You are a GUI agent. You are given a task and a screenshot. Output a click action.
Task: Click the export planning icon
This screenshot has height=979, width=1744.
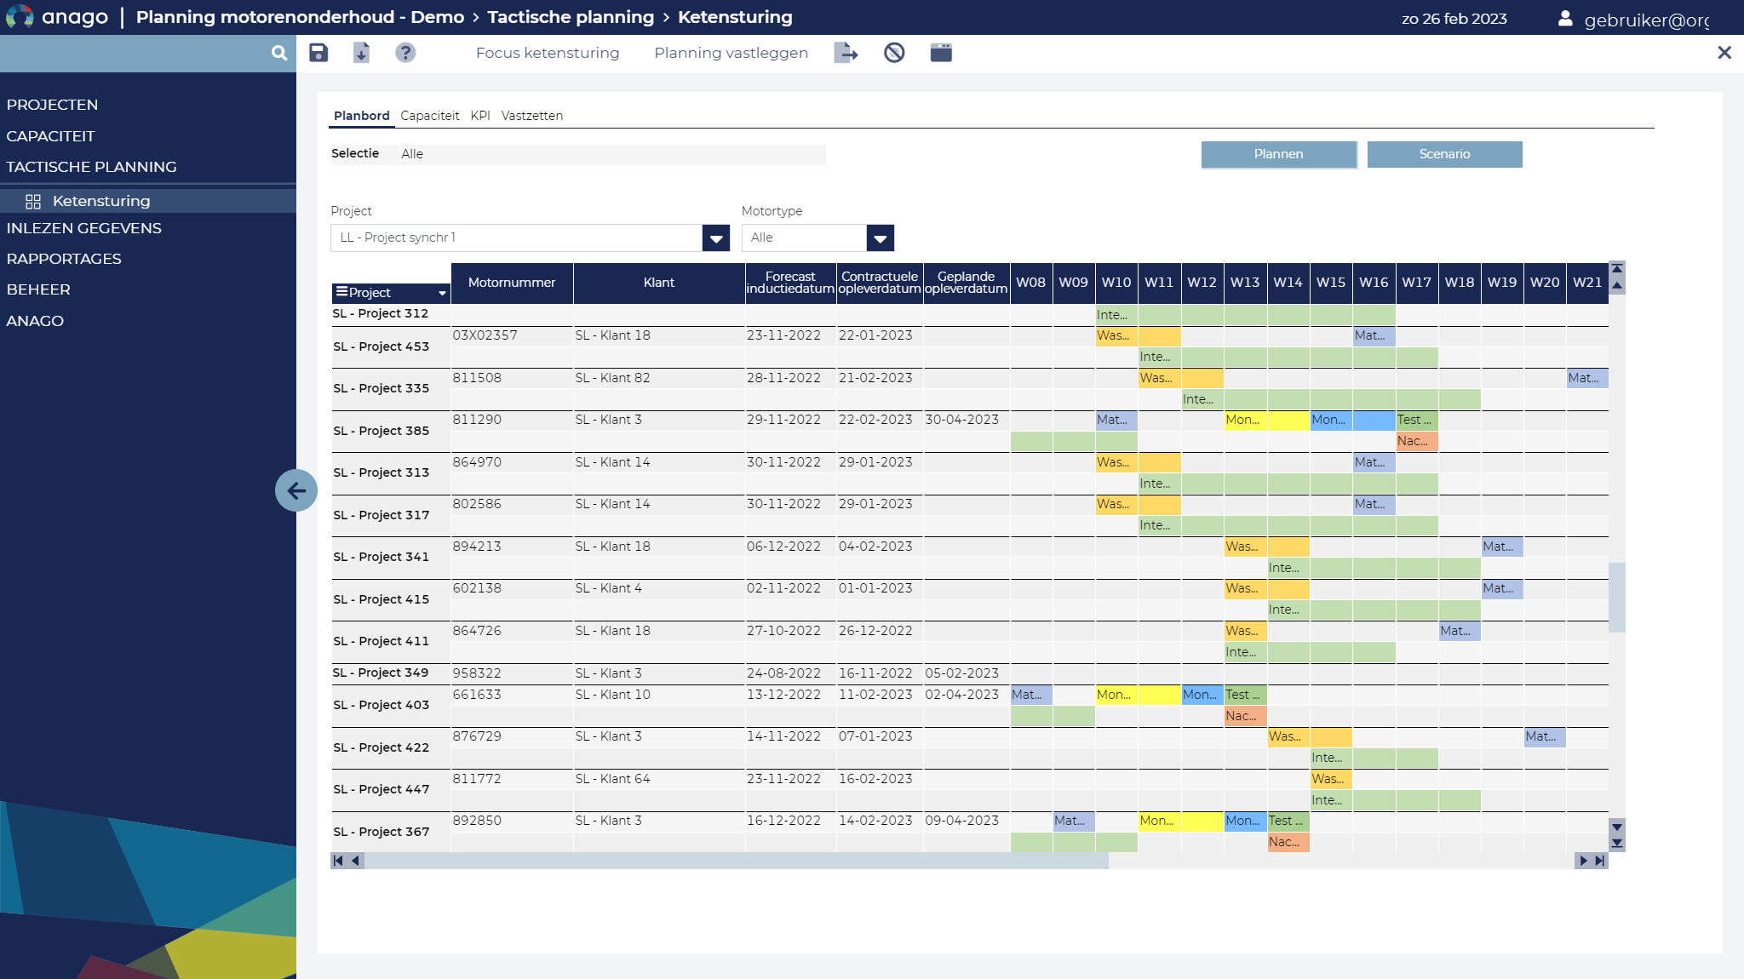[846, 53]
